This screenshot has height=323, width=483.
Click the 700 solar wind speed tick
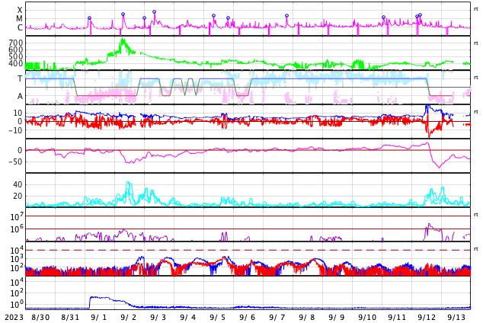pyautogui.click(x=16, y=43)
